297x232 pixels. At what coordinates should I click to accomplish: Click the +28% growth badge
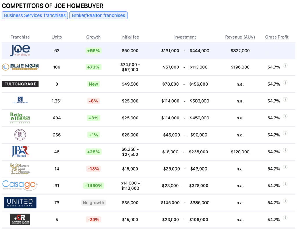click(93, 152)
